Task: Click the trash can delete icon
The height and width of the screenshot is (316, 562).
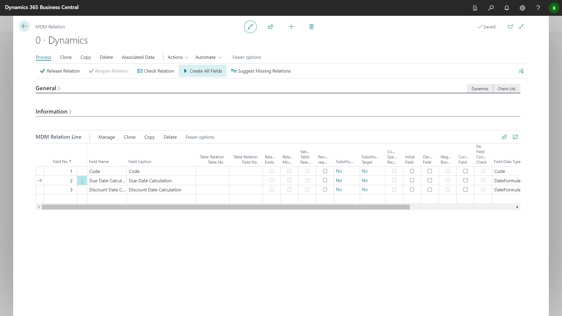Action: click(x=311, y=27)
